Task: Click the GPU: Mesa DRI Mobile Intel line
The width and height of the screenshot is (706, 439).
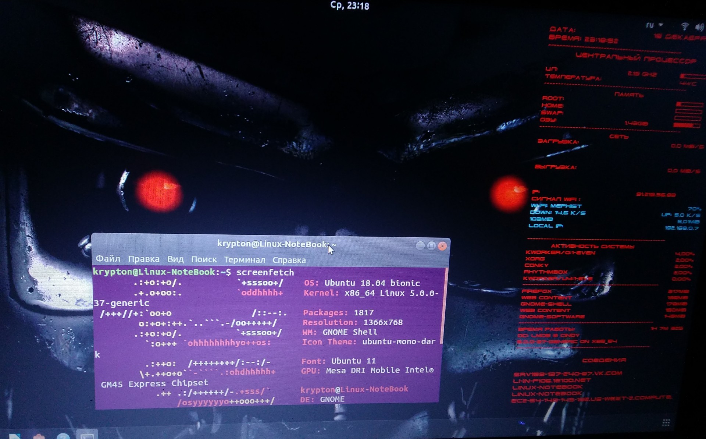Action: pyautogui.click(x=367, y=371)
